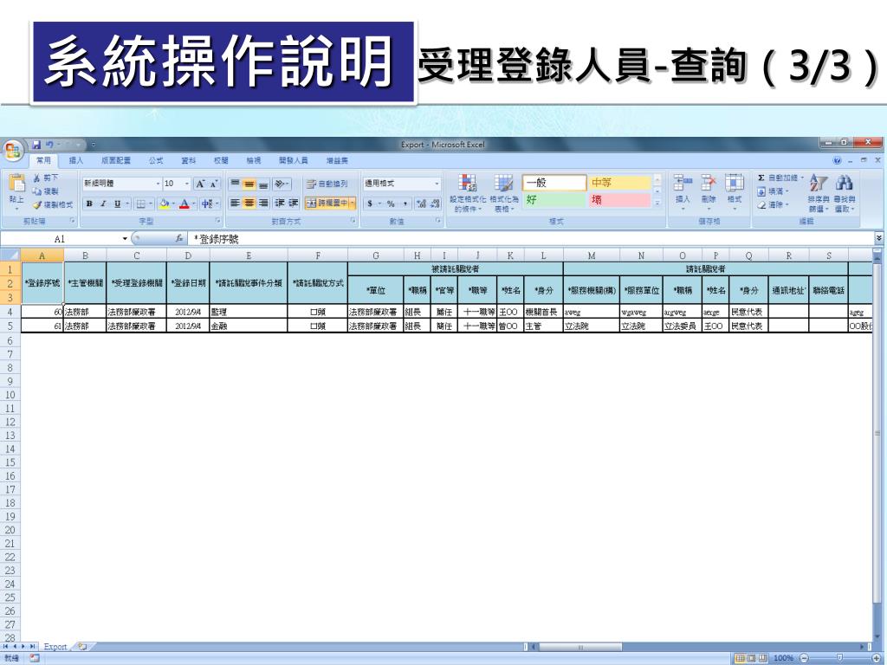
Task: Click the Save icon in quick access toolbar
Action: coord(36,145)
